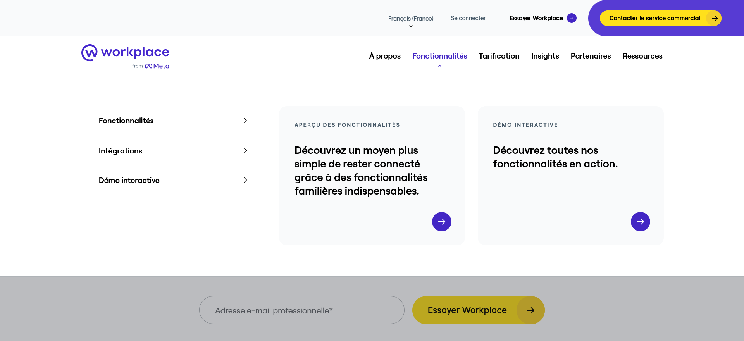Image resolution: width=744 pixels, height=341 pixels.
Task: Click the DÉMO INTERACTIVE card label
Action: [525, 125]
